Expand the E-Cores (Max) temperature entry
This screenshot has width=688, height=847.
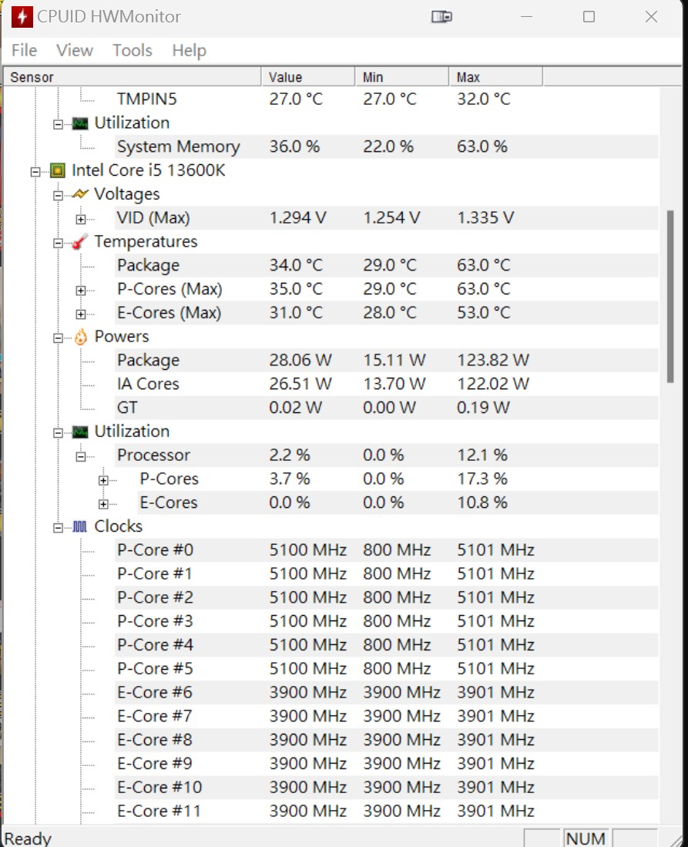(80, 314)
